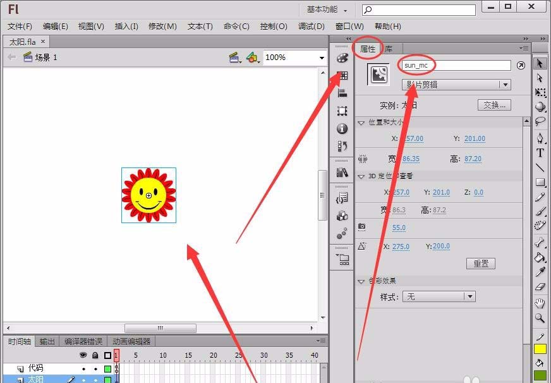The image size is (551, 383).
Task: Open the Library books panel icon
Action: point(342,173)
